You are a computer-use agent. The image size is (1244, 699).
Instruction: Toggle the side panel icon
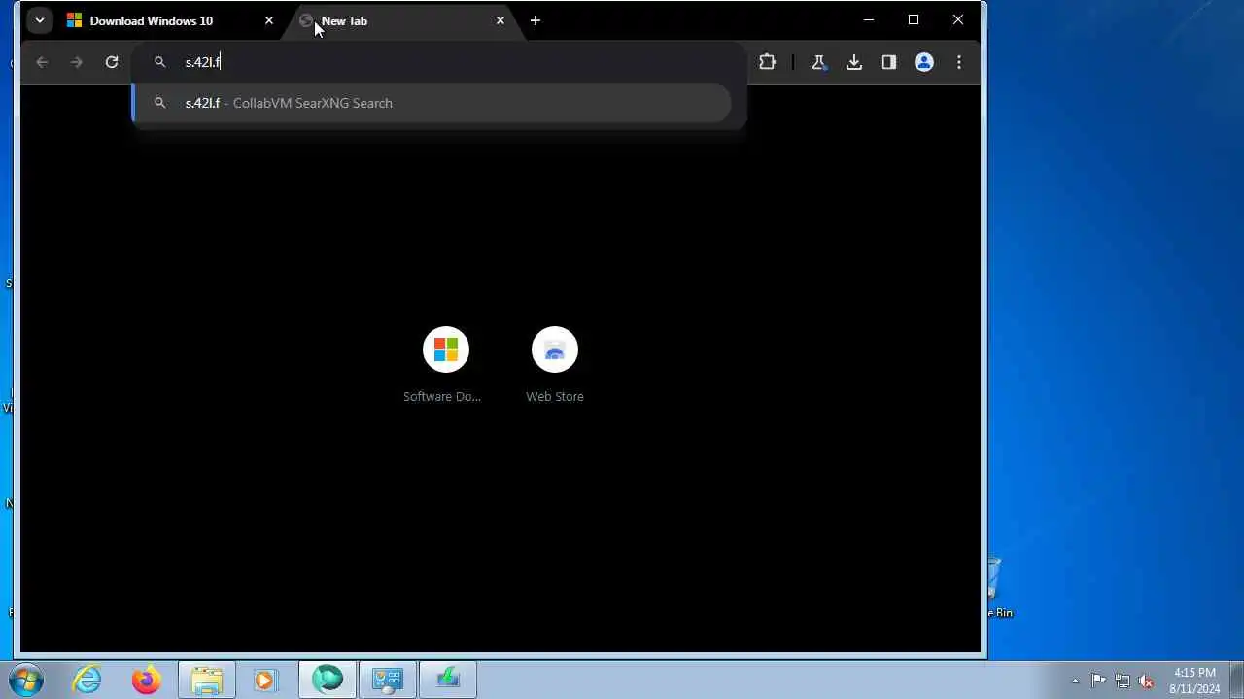tap(889, 62)
